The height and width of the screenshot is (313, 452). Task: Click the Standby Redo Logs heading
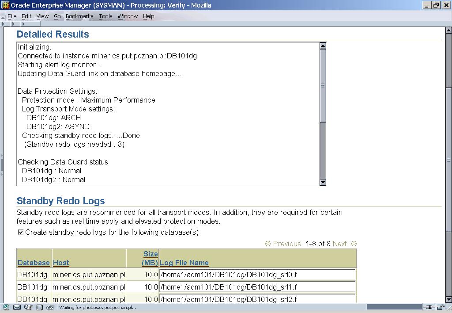tap(61, 201)
